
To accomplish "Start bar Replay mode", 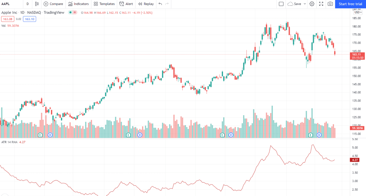I will point(145,4).
